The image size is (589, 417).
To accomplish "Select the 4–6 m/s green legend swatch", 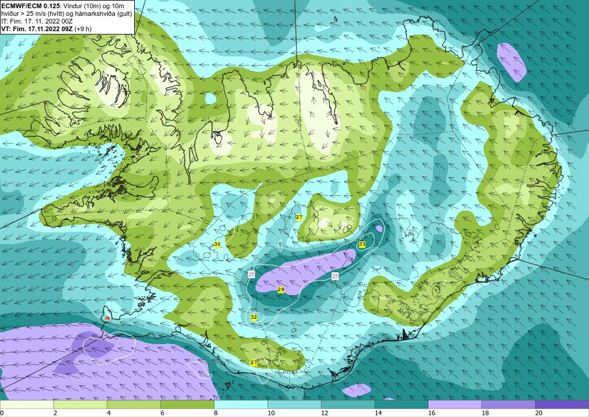I will tap(134, 405).
